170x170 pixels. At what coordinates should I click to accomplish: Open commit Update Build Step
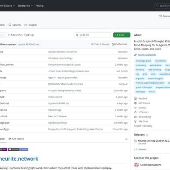pos(58,123)
